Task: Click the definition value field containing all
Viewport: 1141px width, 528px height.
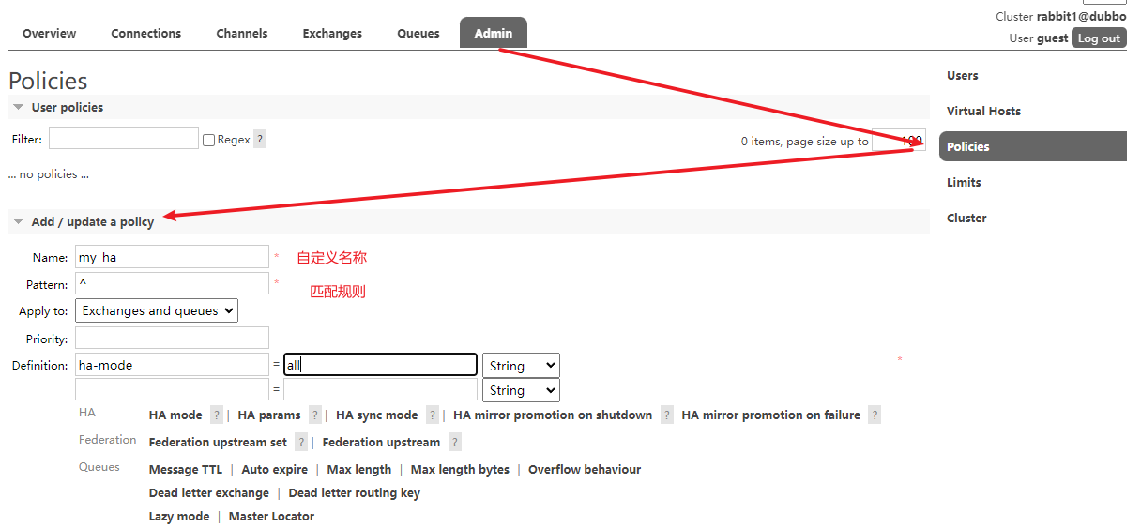Action: (x=380, y=365)
